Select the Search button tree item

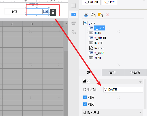coord(99,48)
